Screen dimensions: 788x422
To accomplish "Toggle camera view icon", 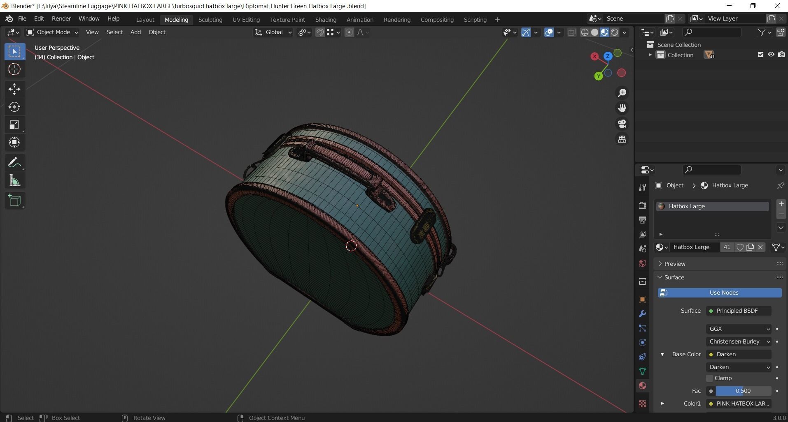I will click(x=622, y=124).
